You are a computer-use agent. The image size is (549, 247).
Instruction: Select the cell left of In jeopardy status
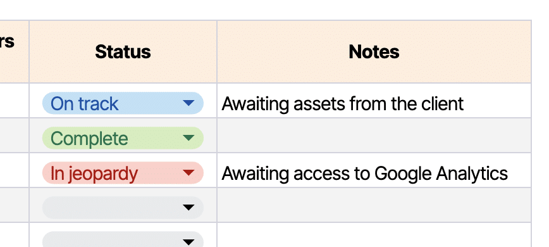click(14, 170)
